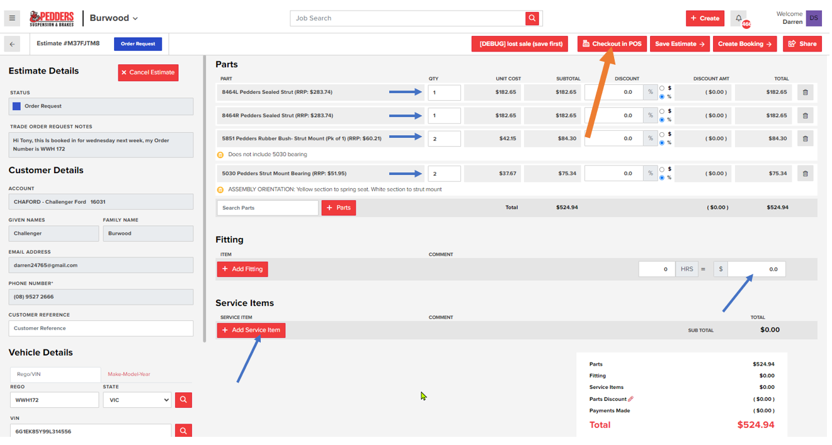This screenshot has height=445, width=832.
Task: Click quantity field for 5030 mount bearing
Action: pyautogui.click(x=445, y=174)
